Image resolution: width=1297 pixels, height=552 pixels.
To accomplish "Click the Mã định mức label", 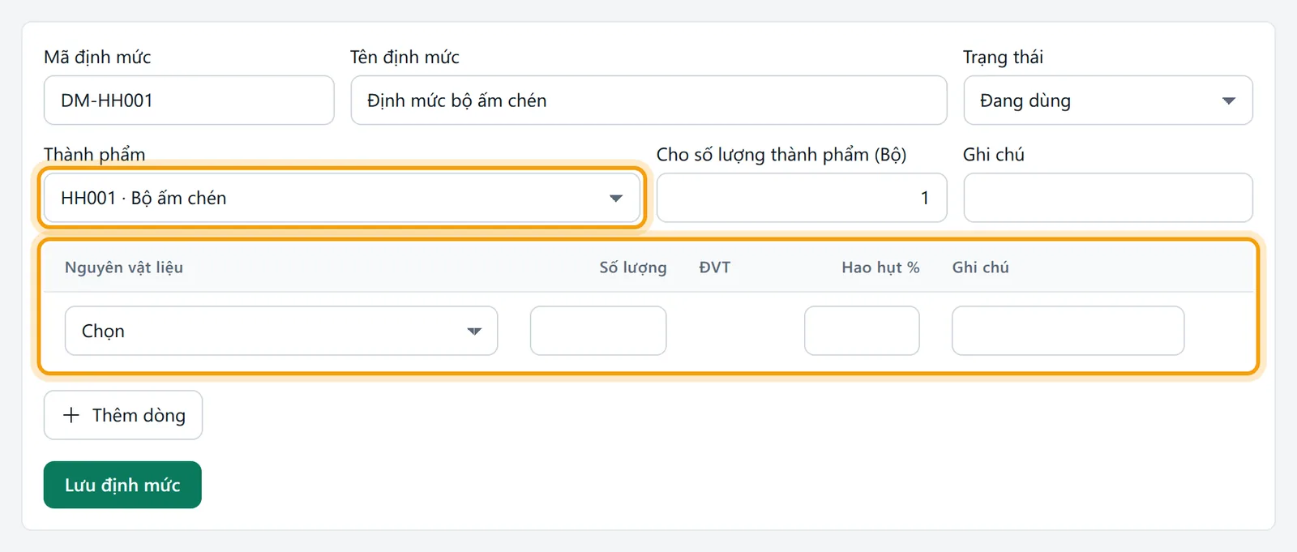I will pos(97,57).
